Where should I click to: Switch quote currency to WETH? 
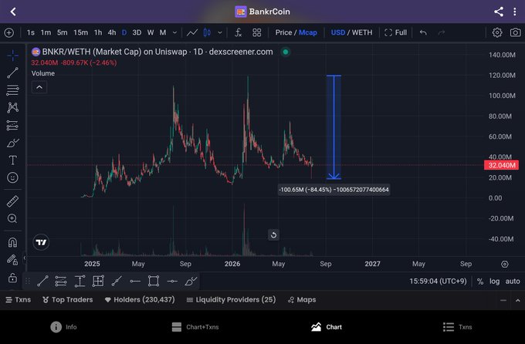point(362,32)
